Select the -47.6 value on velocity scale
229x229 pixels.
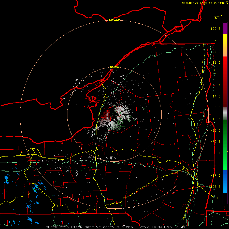[216, 142]
